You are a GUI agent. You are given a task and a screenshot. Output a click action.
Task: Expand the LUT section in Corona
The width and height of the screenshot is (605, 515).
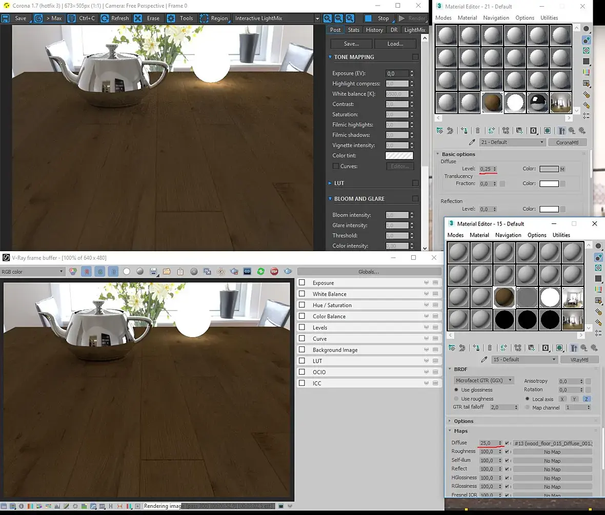coord(330,183)
